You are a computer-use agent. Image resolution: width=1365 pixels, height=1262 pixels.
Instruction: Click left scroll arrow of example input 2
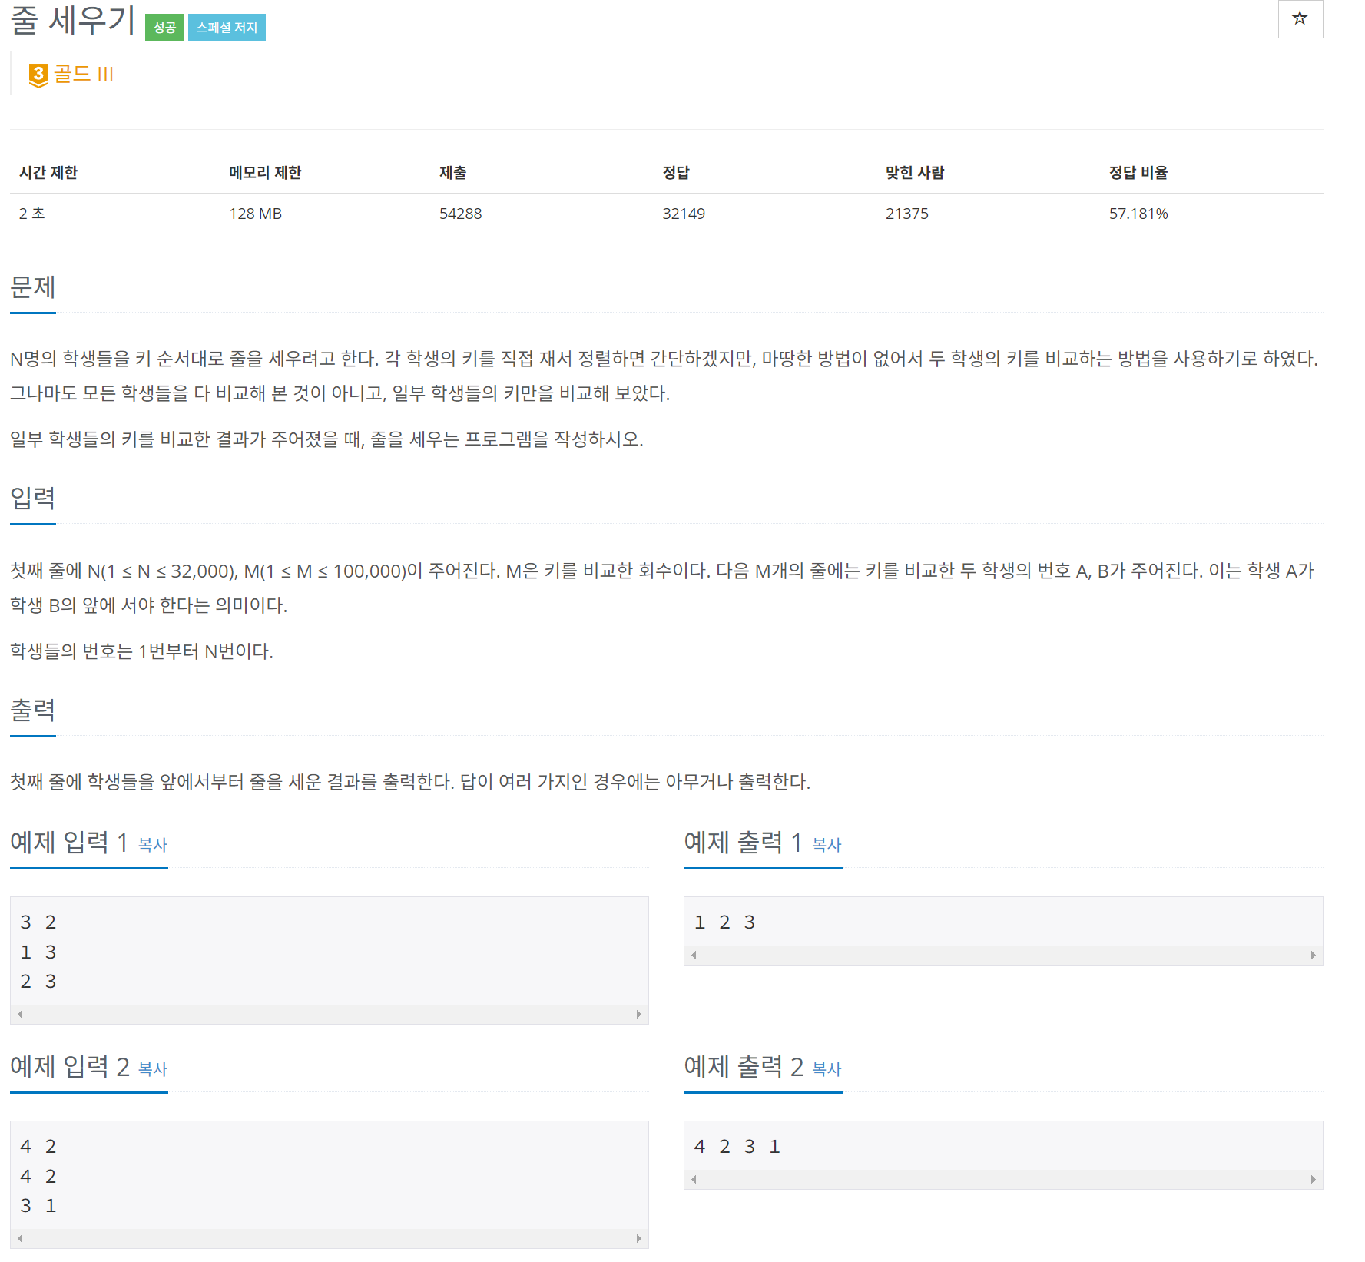20,1238
